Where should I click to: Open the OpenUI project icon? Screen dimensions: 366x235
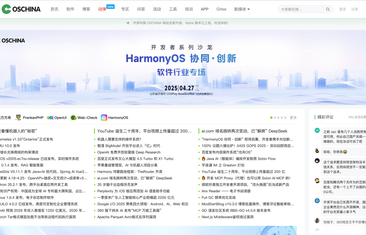(50, 118)
